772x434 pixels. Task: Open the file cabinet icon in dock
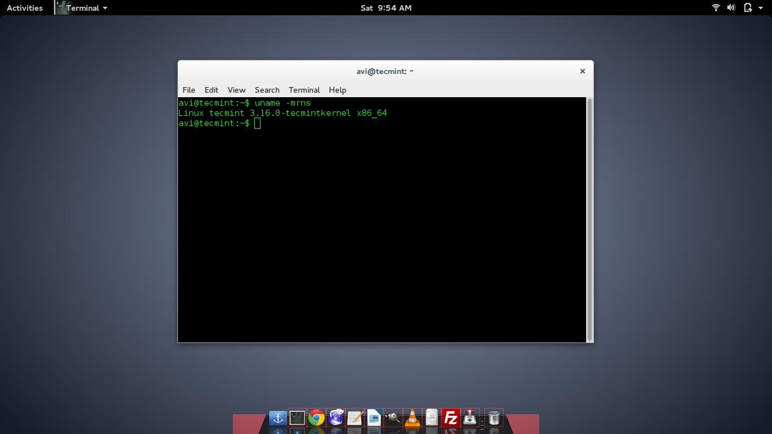coord(432,418)
